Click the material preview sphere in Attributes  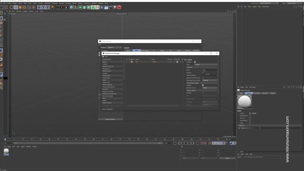245,102
